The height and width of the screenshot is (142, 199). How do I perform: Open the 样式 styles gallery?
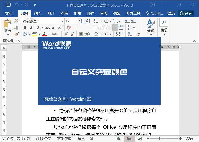[150, 27]
